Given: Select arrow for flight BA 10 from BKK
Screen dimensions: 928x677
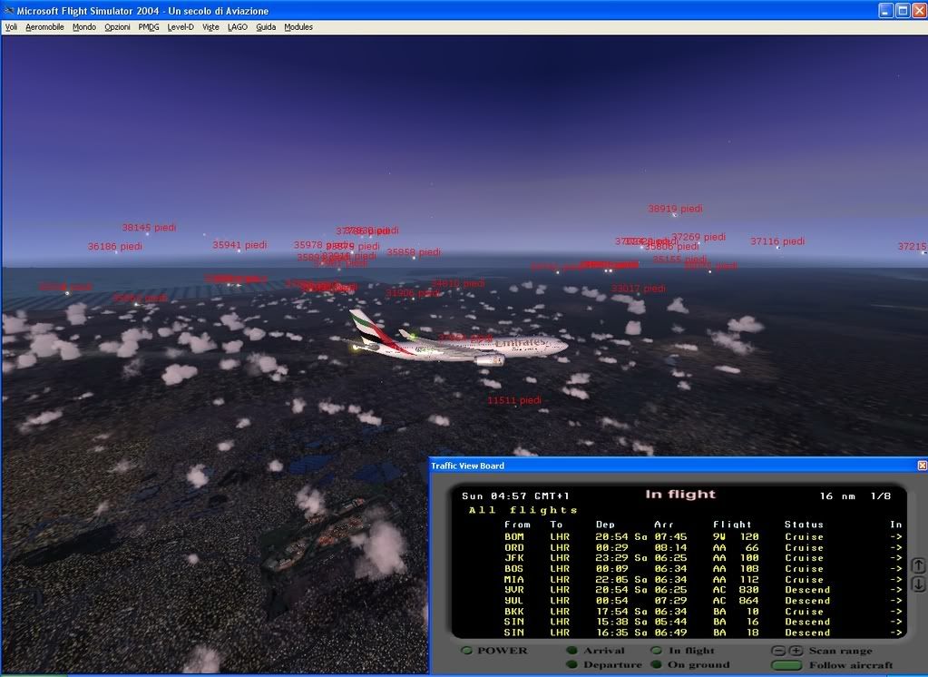Looking at the screenshot, I should click(896, 612).
